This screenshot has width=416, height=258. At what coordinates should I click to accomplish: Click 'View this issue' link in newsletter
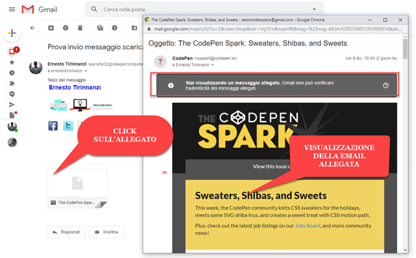coord(272,166)
